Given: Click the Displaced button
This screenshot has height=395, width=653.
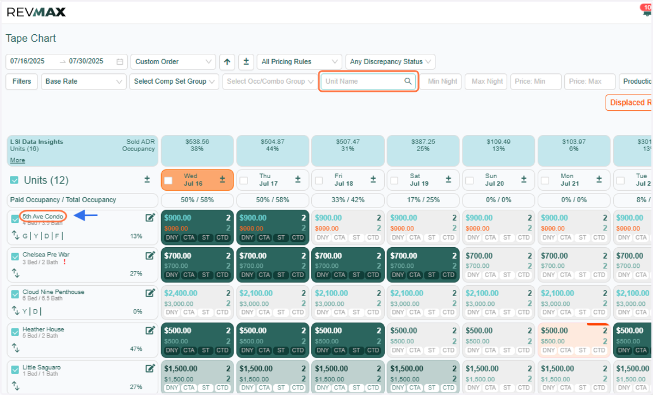Looking at the screenshot, I should 629,103.
